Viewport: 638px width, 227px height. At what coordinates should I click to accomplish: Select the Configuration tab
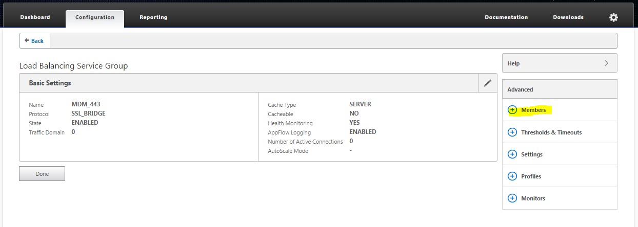(95, 17)
